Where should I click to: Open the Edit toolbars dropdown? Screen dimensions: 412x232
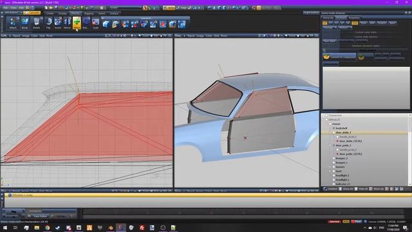click(x=13, y=13)
